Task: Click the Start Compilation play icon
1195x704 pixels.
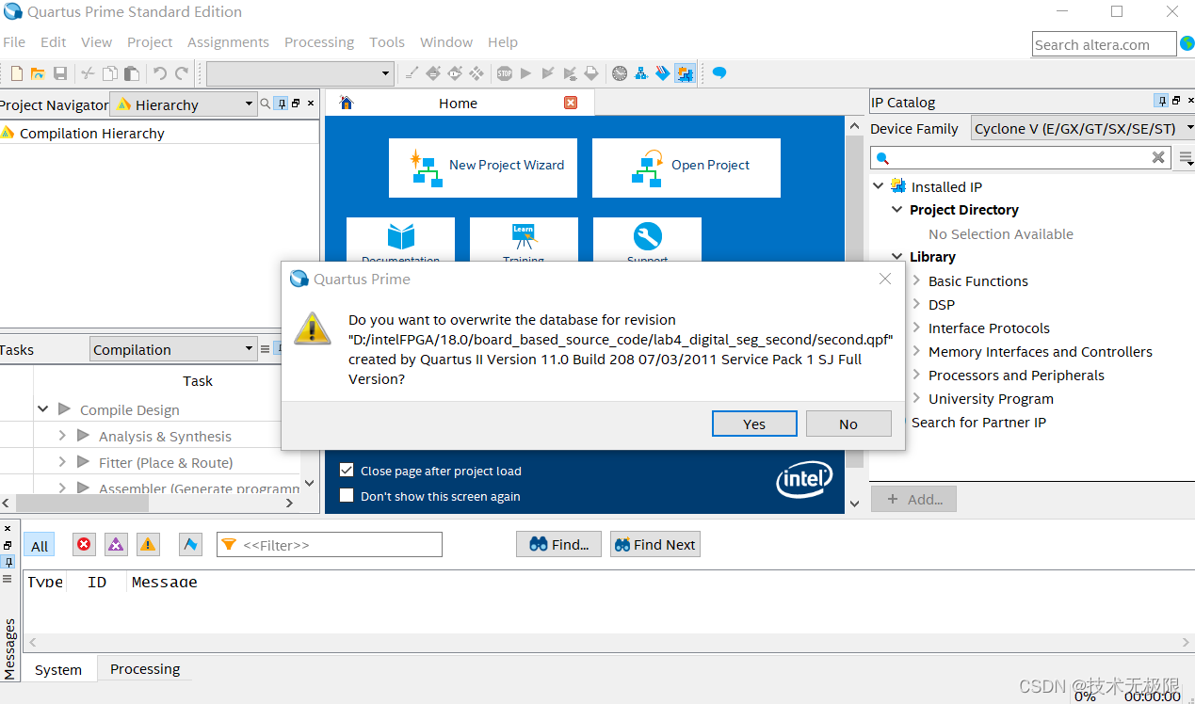Action: point(526,73)
